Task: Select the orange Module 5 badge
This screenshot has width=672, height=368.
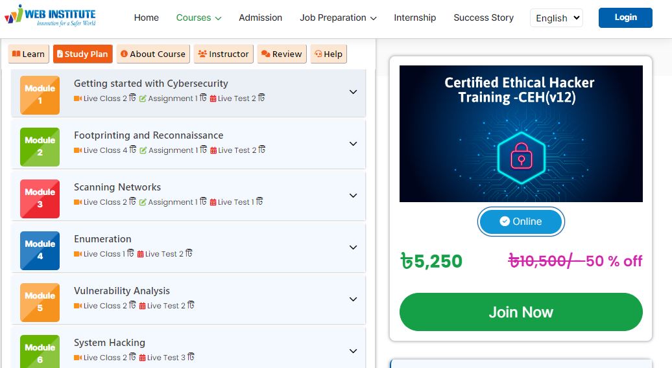Action: (x=40, y=302)
